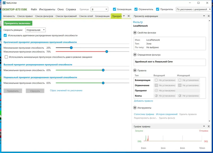Screen dimensions: 213x153
Task: Open the Инструменты menu
Action: coord(47,9)
